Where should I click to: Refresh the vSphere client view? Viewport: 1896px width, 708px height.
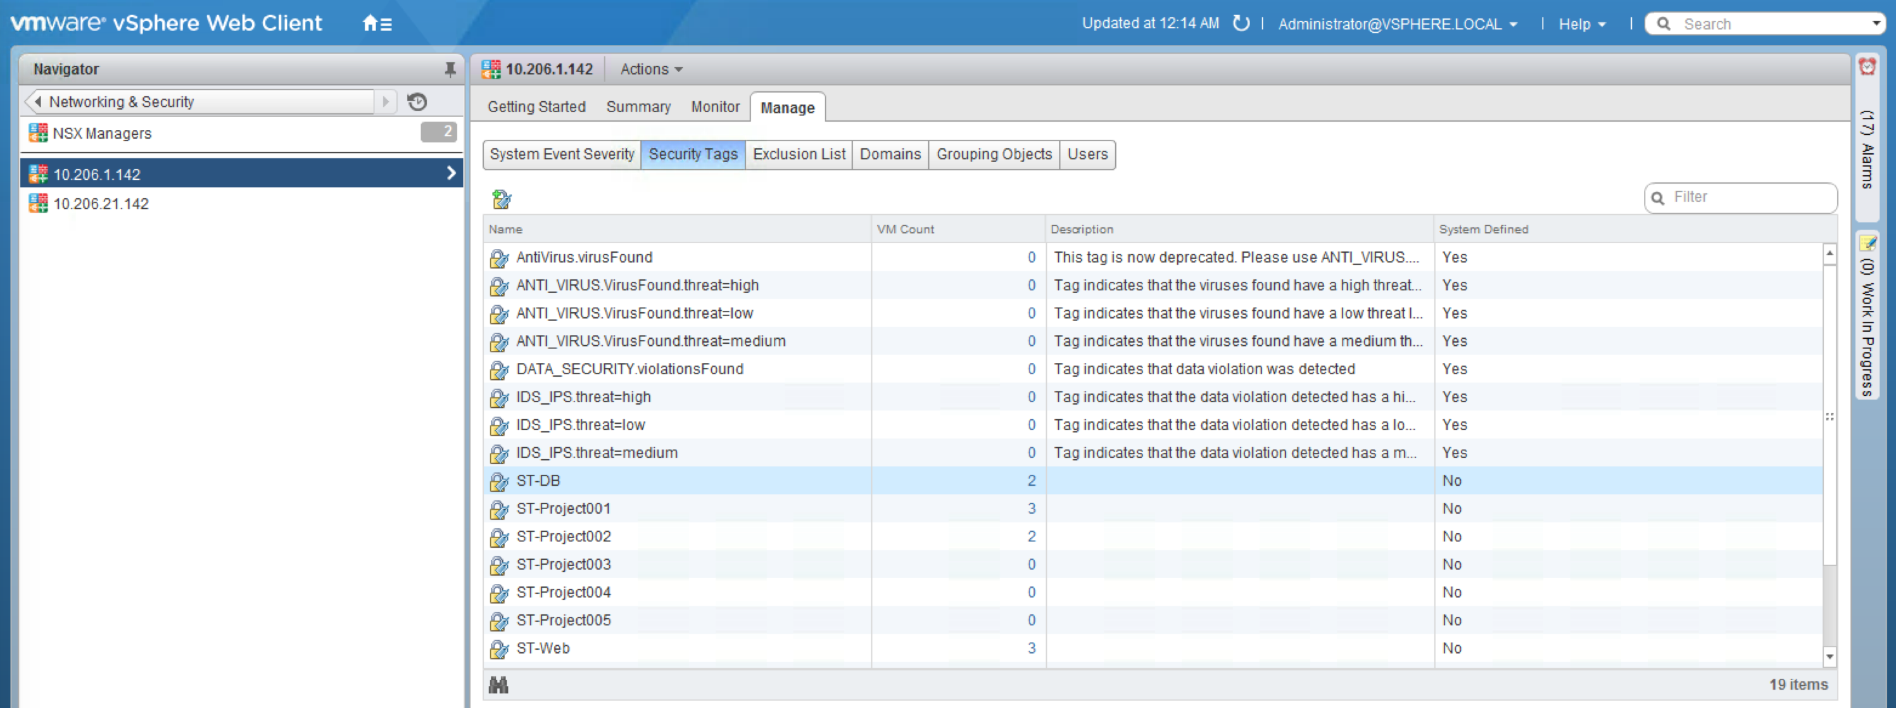(1241, 23)
